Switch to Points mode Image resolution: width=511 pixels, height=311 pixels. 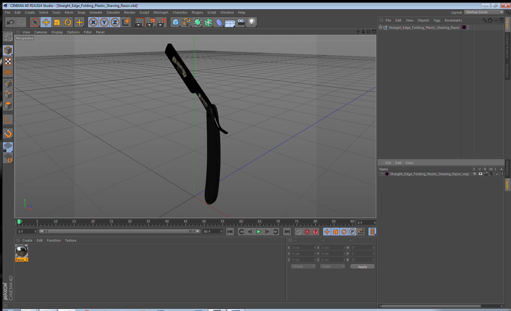point(8,84)
